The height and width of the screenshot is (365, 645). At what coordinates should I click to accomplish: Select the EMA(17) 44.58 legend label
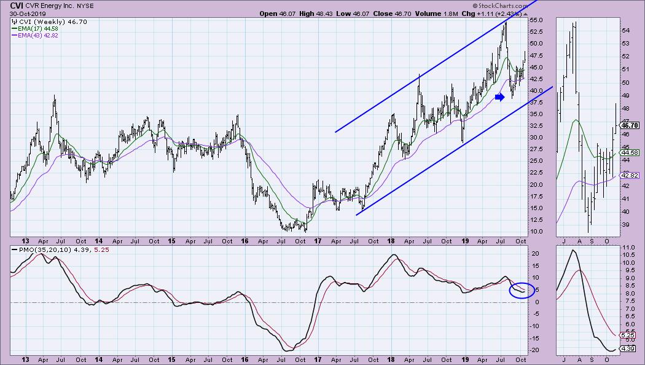point(38,29)
